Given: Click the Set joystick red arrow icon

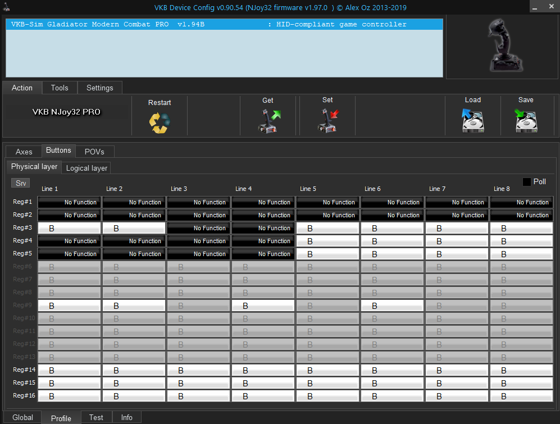Looking at the screenshot, I should pyautogui.click(x=328, y=121).
